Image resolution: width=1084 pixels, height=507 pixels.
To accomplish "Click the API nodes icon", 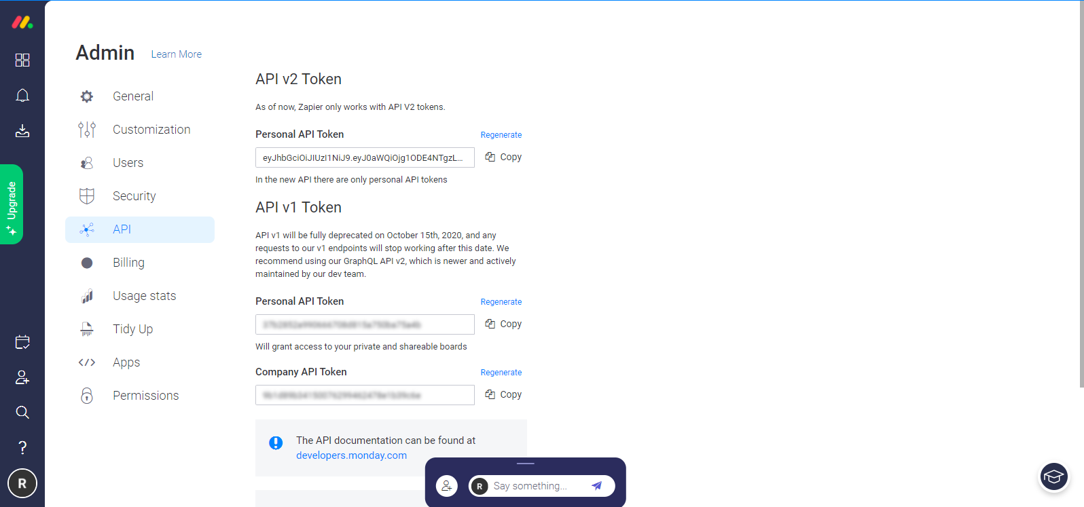I will (x=87, y=229).
